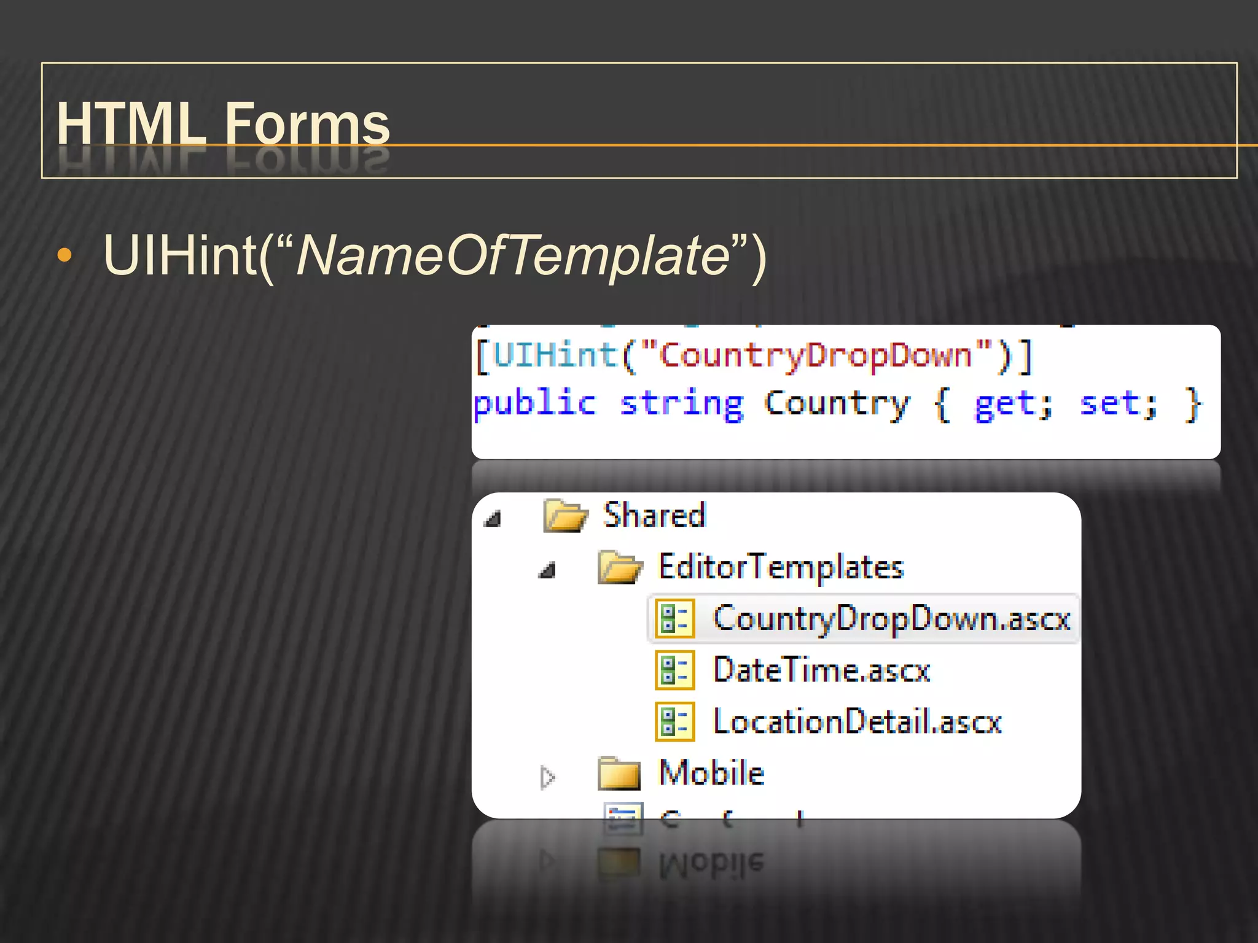Viewport: 1258px width, 943px height.
Task: Collapse the Shared folder node
Action: click(x=493, y=519)
